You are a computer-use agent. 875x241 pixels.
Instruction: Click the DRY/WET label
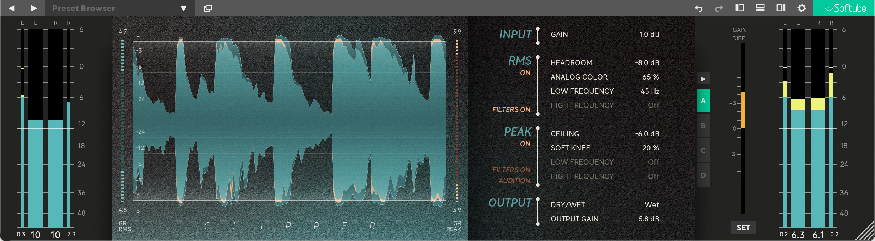coord(568,205)
